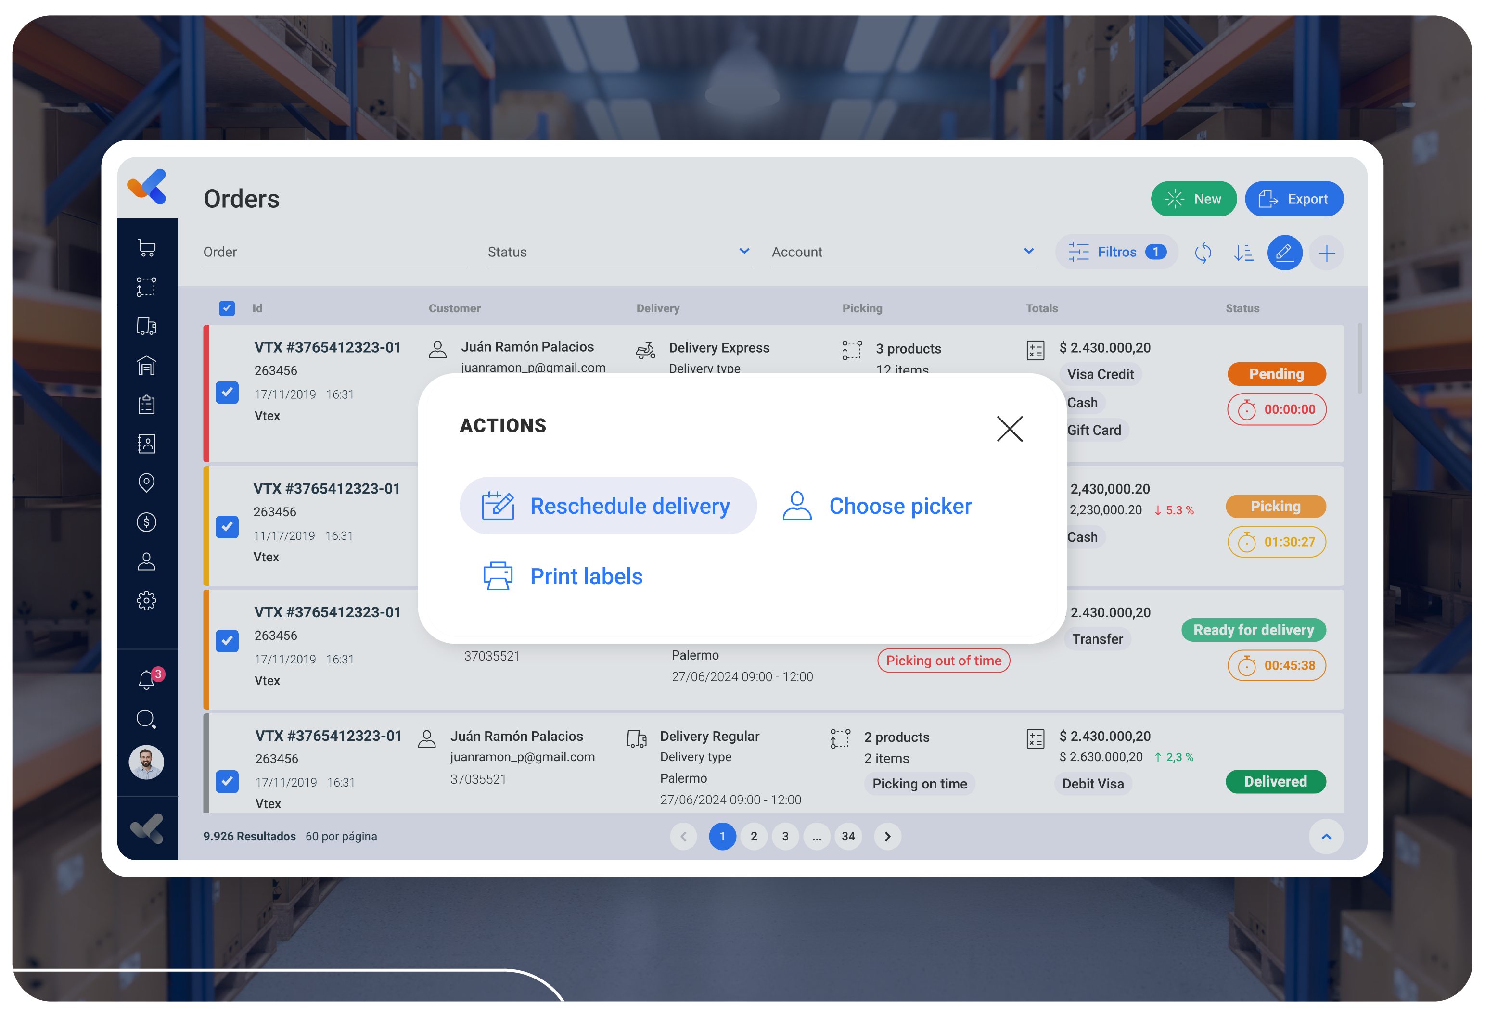
Task: Click the Export button
Action: point(1293,199)
